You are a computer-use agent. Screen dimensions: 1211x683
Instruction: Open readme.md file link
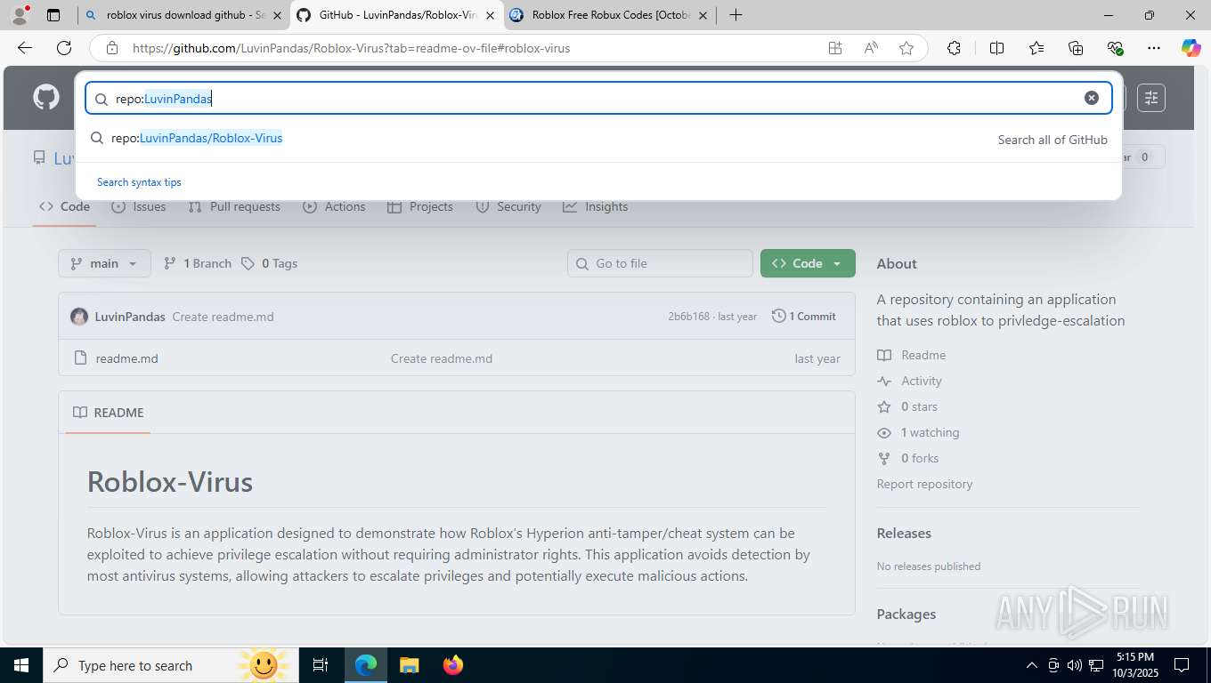click(x=126, y=358)
